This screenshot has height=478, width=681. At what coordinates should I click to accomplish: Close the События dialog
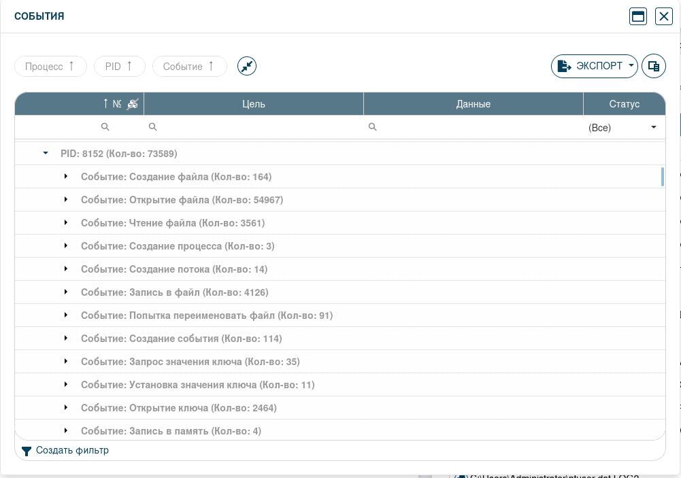tap(664, 17)
